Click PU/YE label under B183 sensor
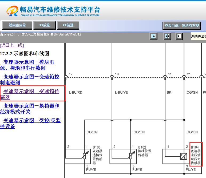 click(91, 169)
